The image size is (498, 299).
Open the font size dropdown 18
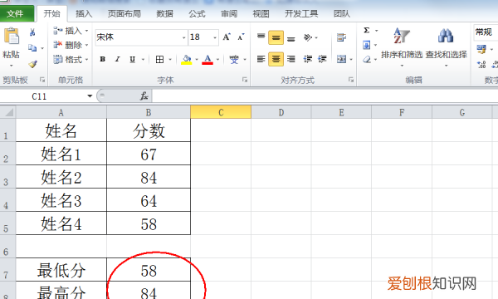215,37
